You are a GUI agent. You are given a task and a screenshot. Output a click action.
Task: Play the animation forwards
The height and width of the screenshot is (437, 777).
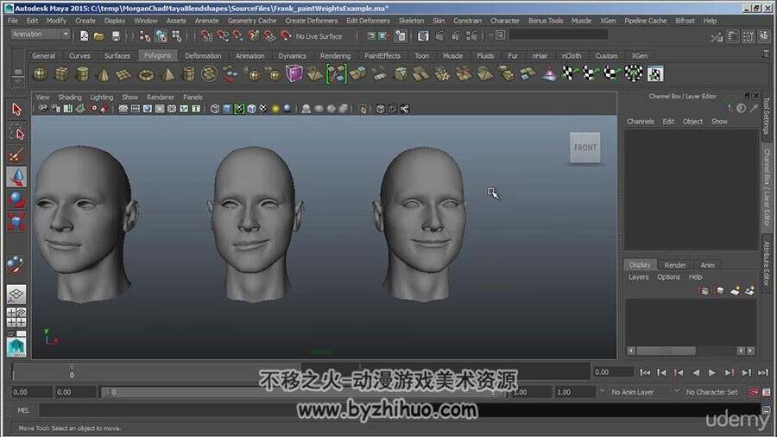point(712,372)
